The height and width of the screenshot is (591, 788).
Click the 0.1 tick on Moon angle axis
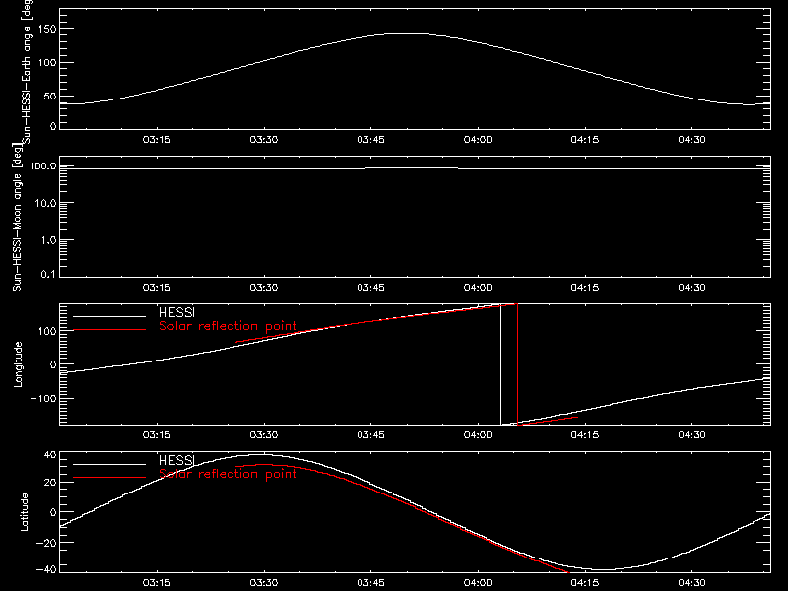(x=48, y=274)
